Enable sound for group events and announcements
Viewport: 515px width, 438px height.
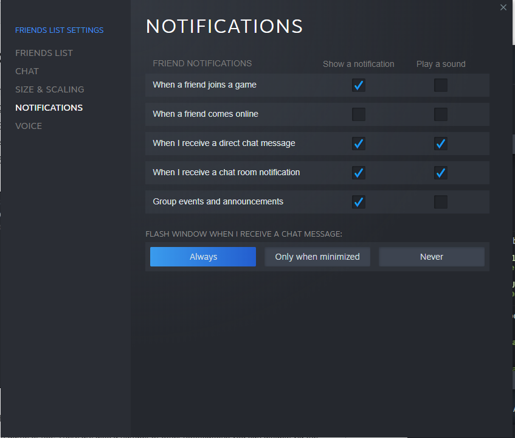(440, 202)
